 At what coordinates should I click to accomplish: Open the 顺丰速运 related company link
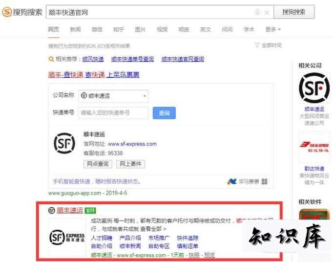pos(314,109)
